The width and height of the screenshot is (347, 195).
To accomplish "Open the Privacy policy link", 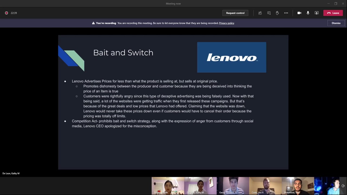I will (226, 23).
